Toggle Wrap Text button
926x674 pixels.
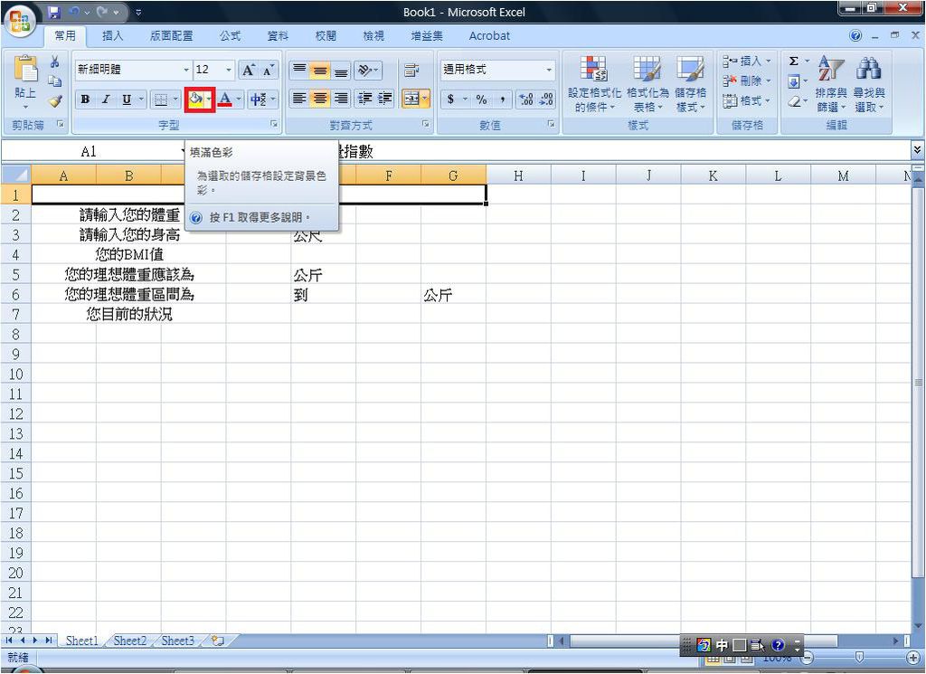(x=411, y=71)
